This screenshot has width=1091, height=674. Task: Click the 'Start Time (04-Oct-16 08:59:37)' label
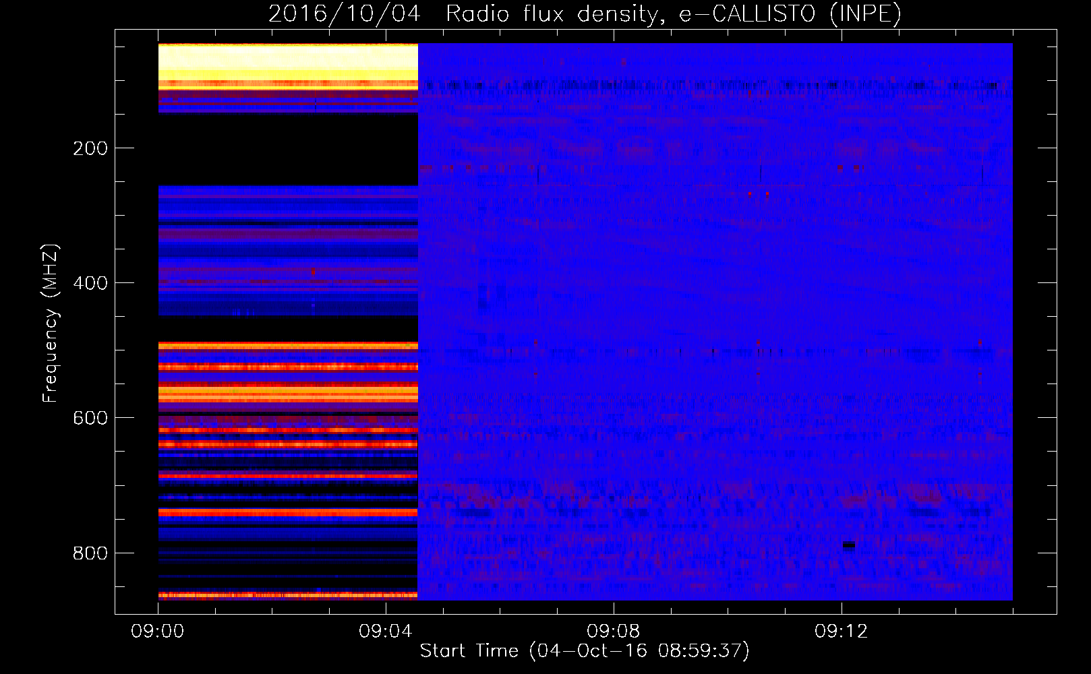coord(585,650)
